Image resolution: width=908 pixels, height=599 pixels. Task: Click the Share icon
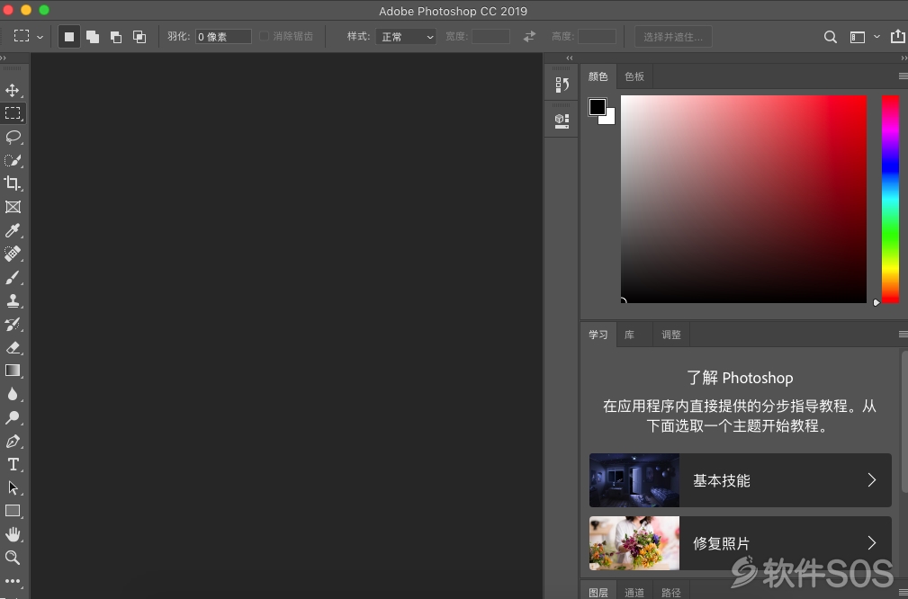pos(897,36)
